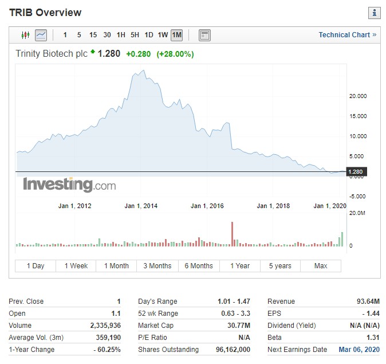Click the Volume value 2,335,936
The image size is (386, 364).
(105, 326)
